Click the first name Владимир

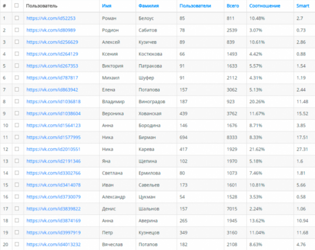[x=113, y=101]
